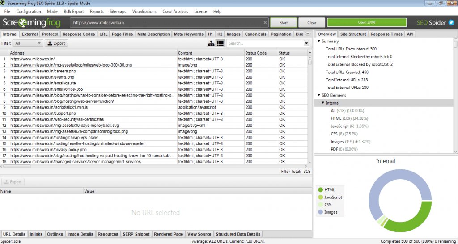This screenshot has width=458, height=244.
Task: Open the Visualisations menu
Action: point(144,11)
